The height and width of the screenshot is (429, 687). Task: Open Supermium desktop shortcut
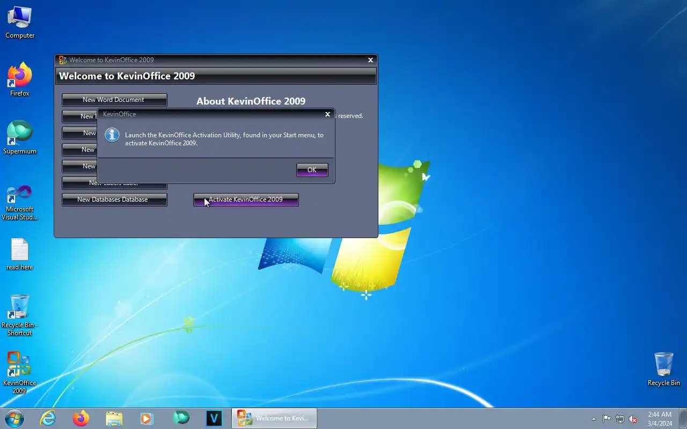[20, 138]
